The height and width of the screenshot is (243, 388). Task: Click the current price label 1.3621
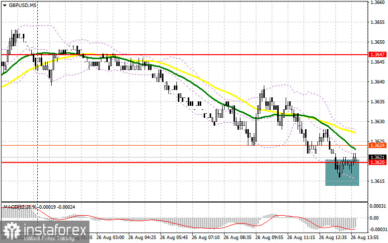(378, 157)
